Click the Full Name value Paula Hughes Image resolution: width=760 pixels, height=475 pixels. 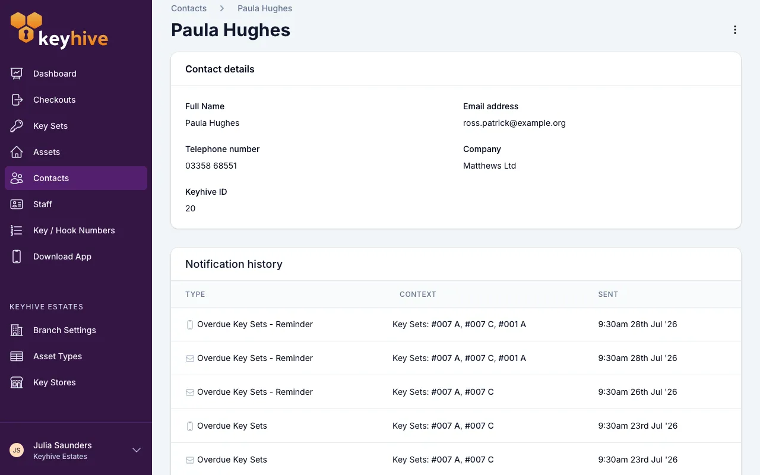[x=212, y=123]
